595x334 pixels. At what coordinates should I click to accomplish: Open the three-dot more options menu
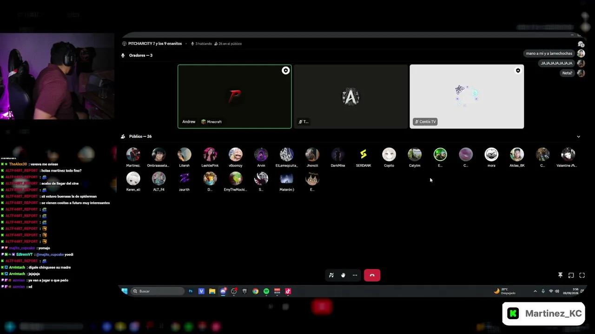tap(355, 275)
